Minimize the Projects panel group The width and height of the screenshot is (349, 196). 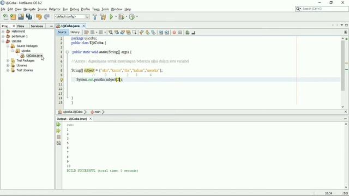tap(51, 26)
